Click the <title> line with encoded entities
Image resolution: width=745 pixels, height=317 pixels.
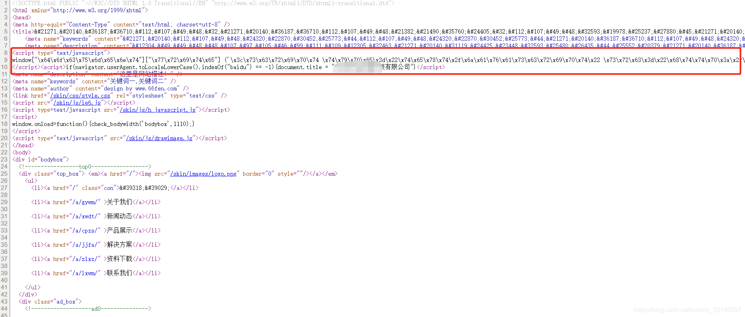click(378, 32)
